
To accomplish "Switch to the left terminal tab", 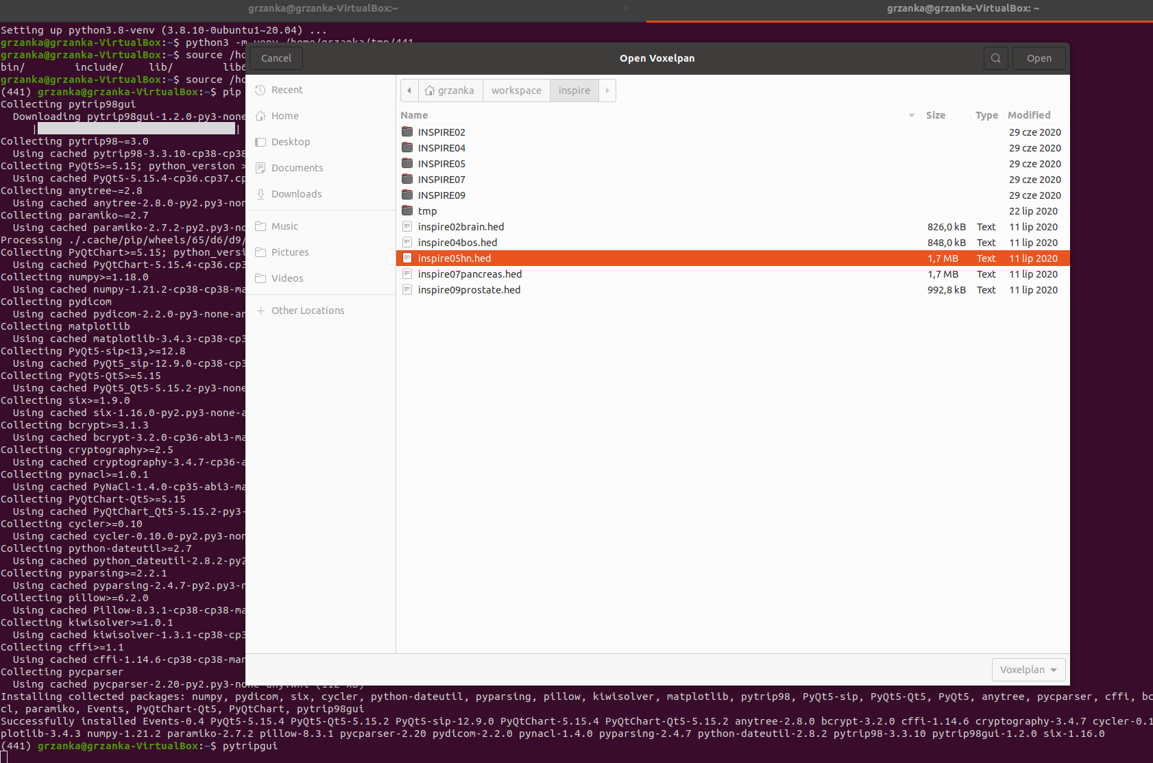I will click(x=323, y=8).
